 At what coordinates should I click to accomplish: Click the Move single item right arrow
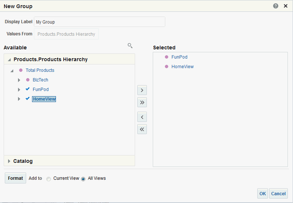(142, 90)
